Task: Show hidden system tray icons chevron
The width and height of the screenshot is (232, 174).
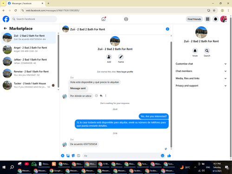Action: point(195,167)
